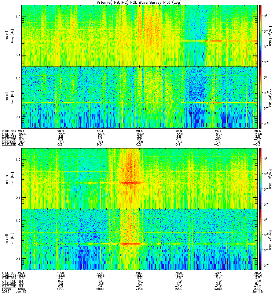The height and width of the screenshot is (294, 275).
Task: Click the 'X_RE_GSE' row label under the THB panels
Action: point(9,131)
